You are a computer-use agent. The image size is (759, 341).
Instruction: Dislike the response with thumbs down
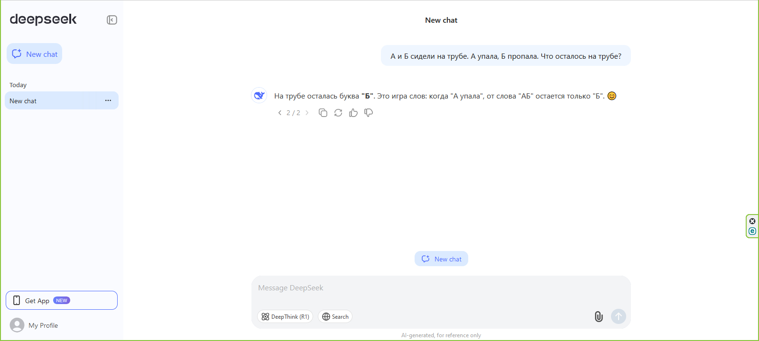click(369, 113)
